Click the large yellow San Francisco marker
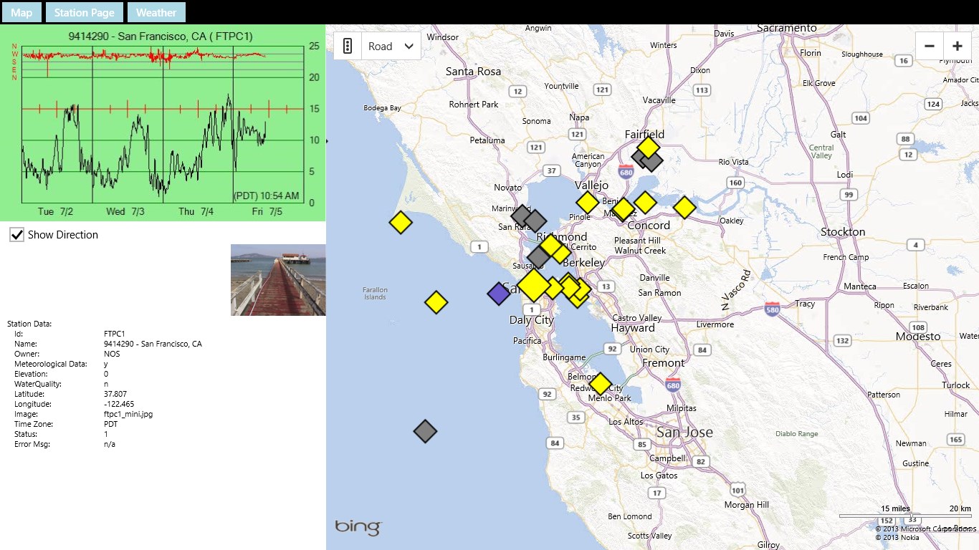This screenshot has width=979, height=550. click(x=534, y=285)
